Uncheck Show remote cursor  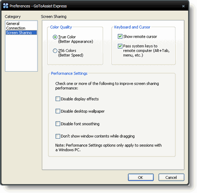pyautogui.click(x=120, y=37)
